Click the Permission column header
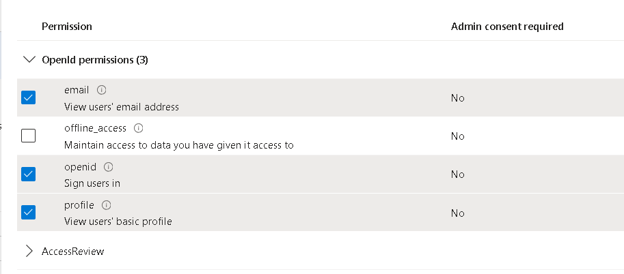This screenshot has width=624, height=274. [67, 27]
